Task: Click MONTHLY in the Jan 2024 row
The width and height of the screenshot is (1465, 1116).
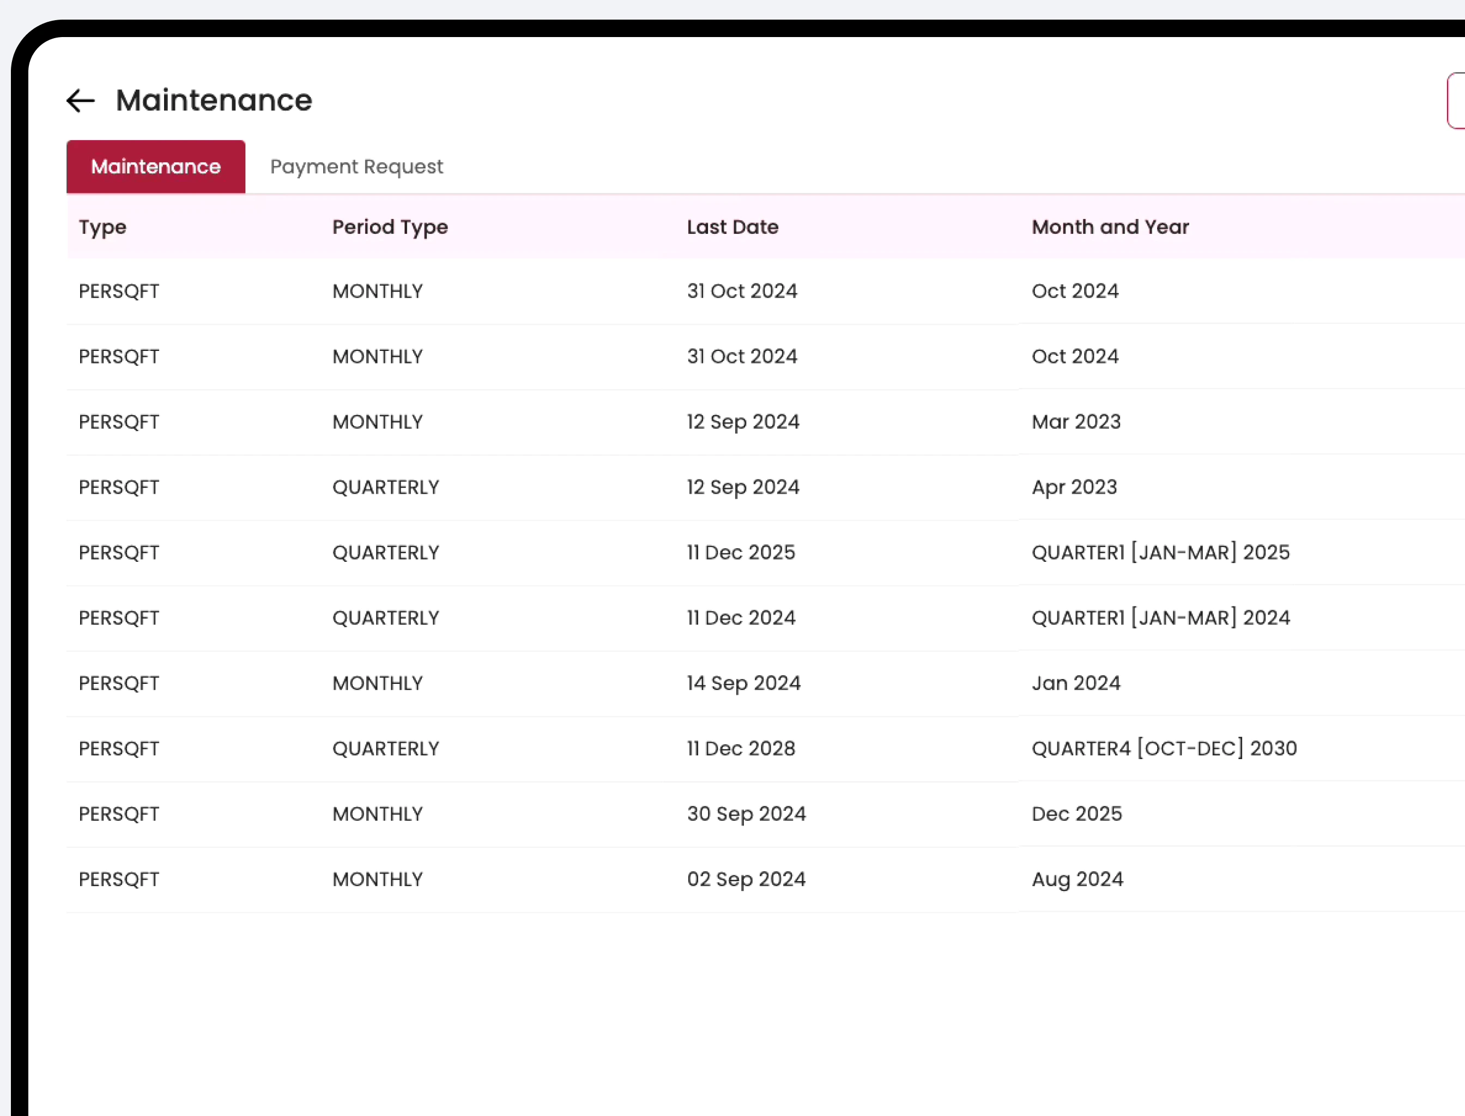Action: tap(377, 683)
